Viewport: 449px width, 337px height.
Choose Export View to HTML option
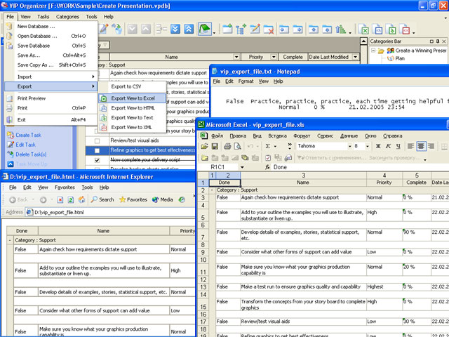pyautogui.click(x=132, y=108)
